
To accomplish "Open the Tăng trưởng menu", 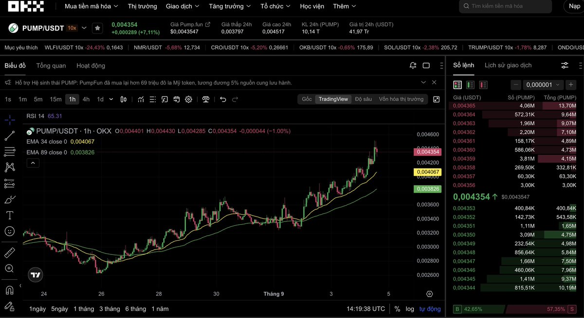I will pos(230,6).
